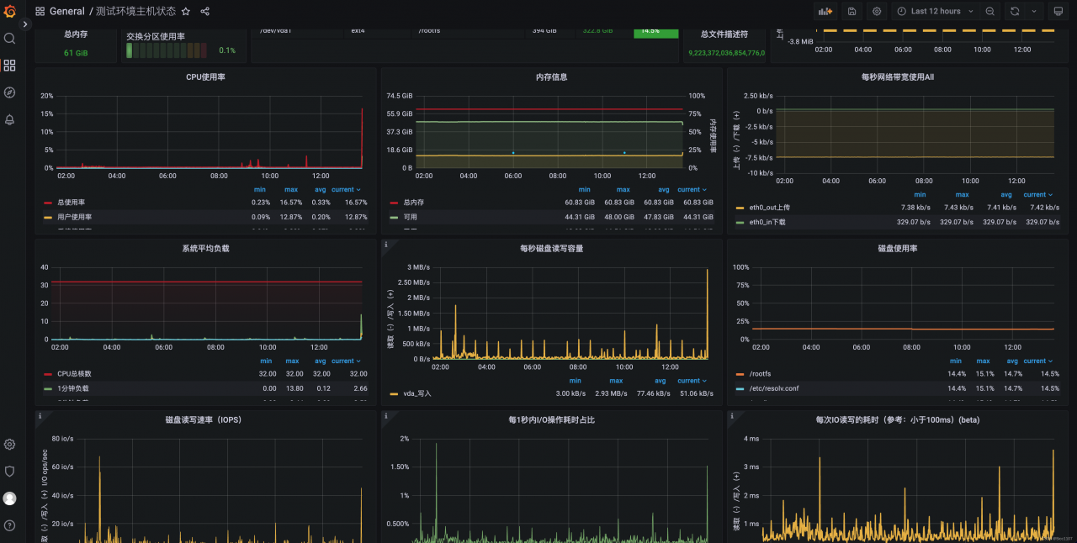Toggle the /etc/resolv.conf series visibility

click(775, 387)
